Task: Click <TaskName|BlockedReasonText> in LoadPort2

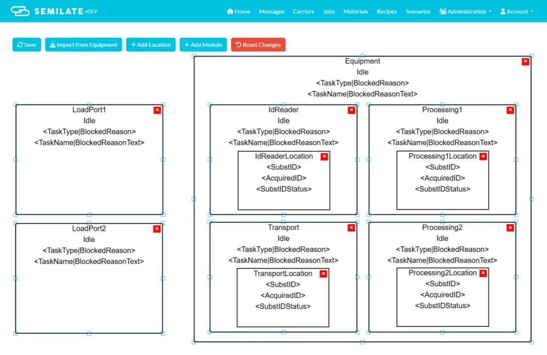Action: (89, 261)
